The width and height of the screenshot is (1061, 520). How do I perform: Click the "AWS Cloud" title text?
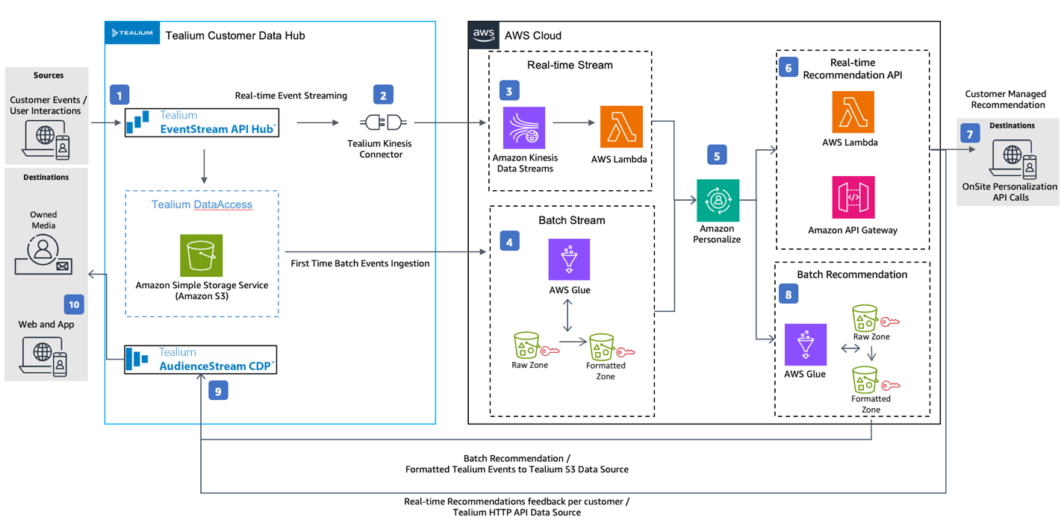[x=533, y=35]
